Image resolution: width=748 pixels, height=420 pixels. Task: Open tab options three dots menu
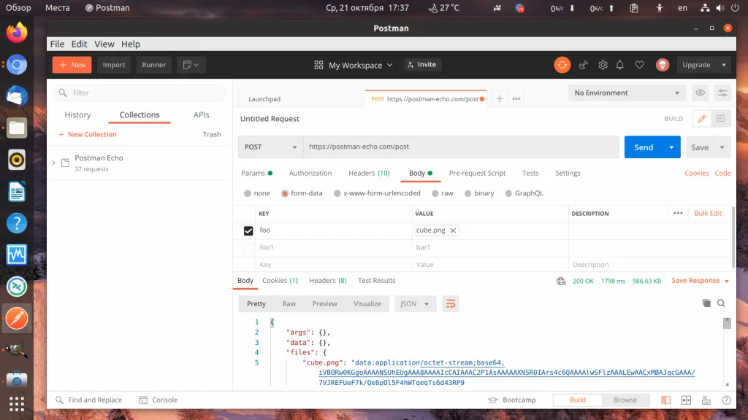pos(516,98)
